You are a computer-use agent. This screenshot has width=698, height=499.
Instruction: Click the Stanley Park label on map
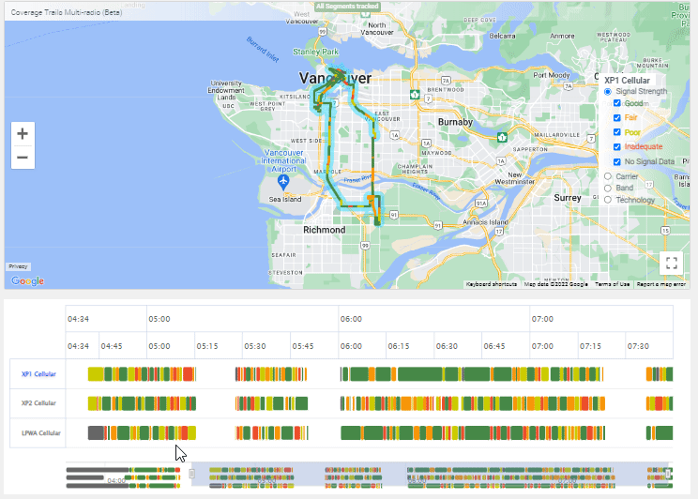[x=315, y=52]
